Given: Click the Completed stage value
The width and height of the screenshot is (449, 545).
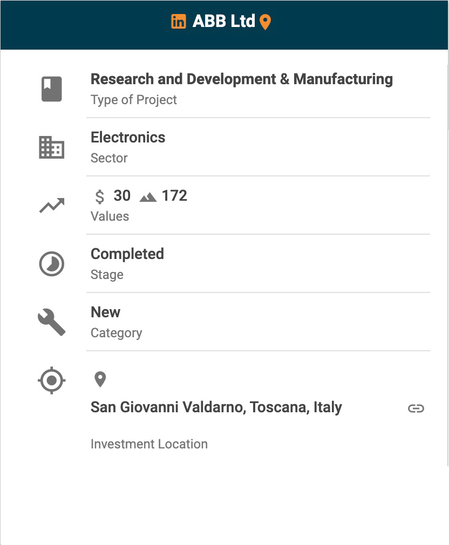Looking at the screenshot, I should click(127, 254).
